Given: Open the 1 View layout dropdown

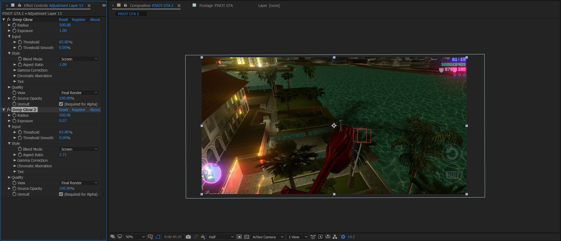Looking at the screenshot, I should click(x=298, y=237).
